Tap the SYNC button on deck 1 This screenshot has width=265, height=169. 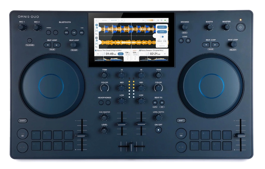pos(121,54)
